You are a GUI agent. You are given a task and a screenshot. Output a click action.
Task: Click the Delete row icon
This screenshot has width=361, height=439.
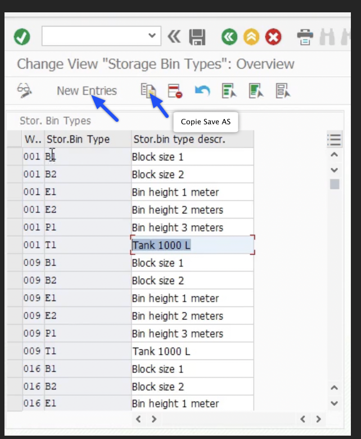tap(175, 91)
